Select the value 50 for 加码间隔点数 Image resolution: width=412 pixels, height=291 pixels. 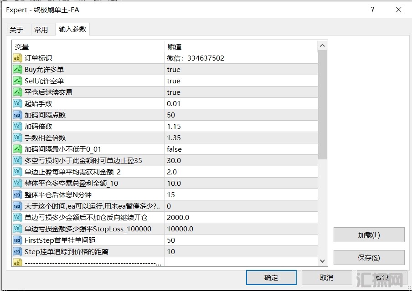pyautogui.click(x=241, y=115)
